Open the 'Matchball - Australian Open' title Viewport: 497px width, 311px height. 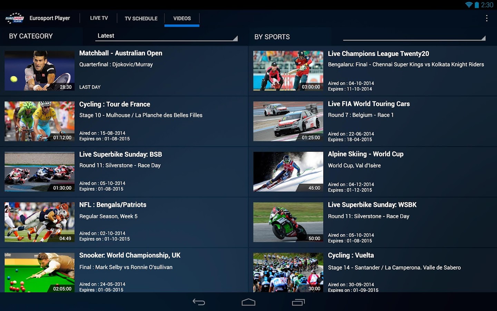click(121, 53)
